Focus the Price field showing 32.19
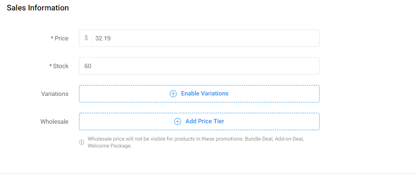This screenshot has height=174, width=416. point(199,38)
